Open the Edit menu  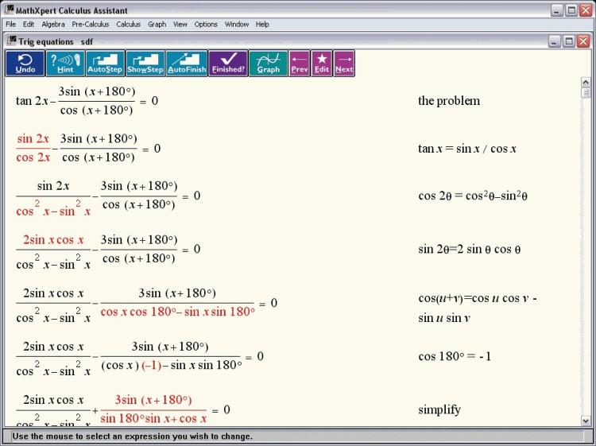click(x=29, y=25)
